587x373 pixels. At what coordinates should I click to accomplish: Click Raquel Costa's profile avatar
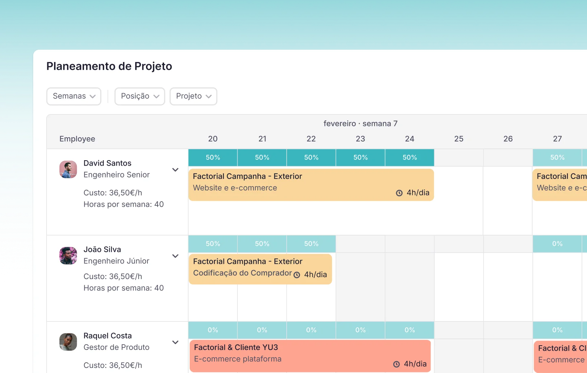click(68, 342)
